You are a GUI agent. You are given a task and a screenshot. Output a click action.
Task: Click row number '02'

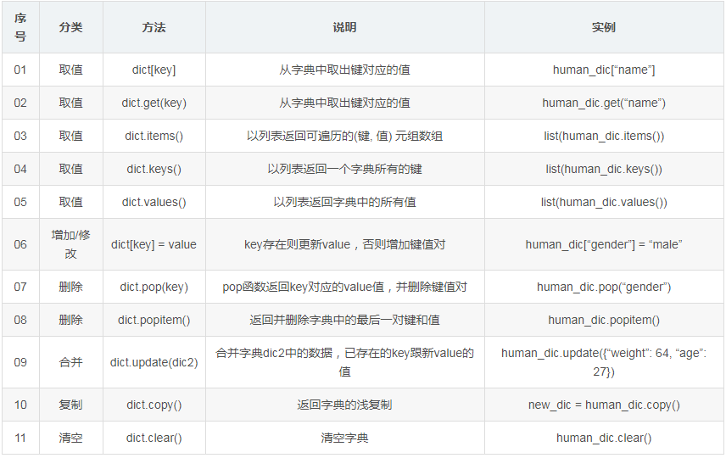click(20, 103)
